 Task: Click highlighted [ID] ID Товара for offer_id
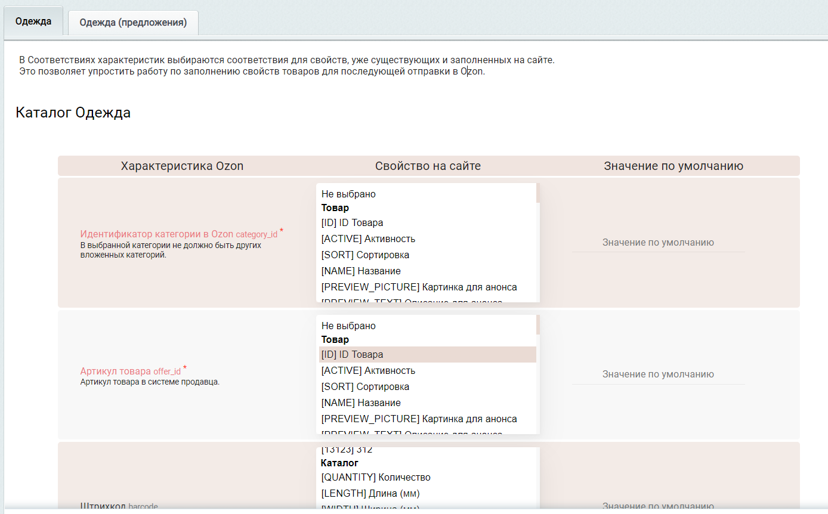pyautogui.click(x=352, y=354)
